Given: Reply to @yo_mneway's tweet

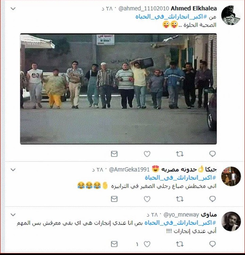Looking at the screenshot, I should click(x=212, y=244).
